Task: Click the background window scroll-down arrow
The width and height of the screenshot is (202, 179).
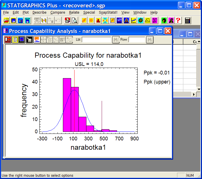Action: click(x=199, y=89)
